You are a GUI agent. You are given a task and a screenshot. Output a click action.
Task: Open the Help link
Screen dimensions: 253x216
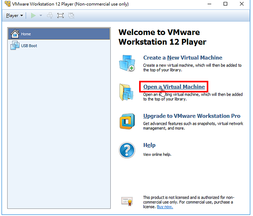[149, 145]
